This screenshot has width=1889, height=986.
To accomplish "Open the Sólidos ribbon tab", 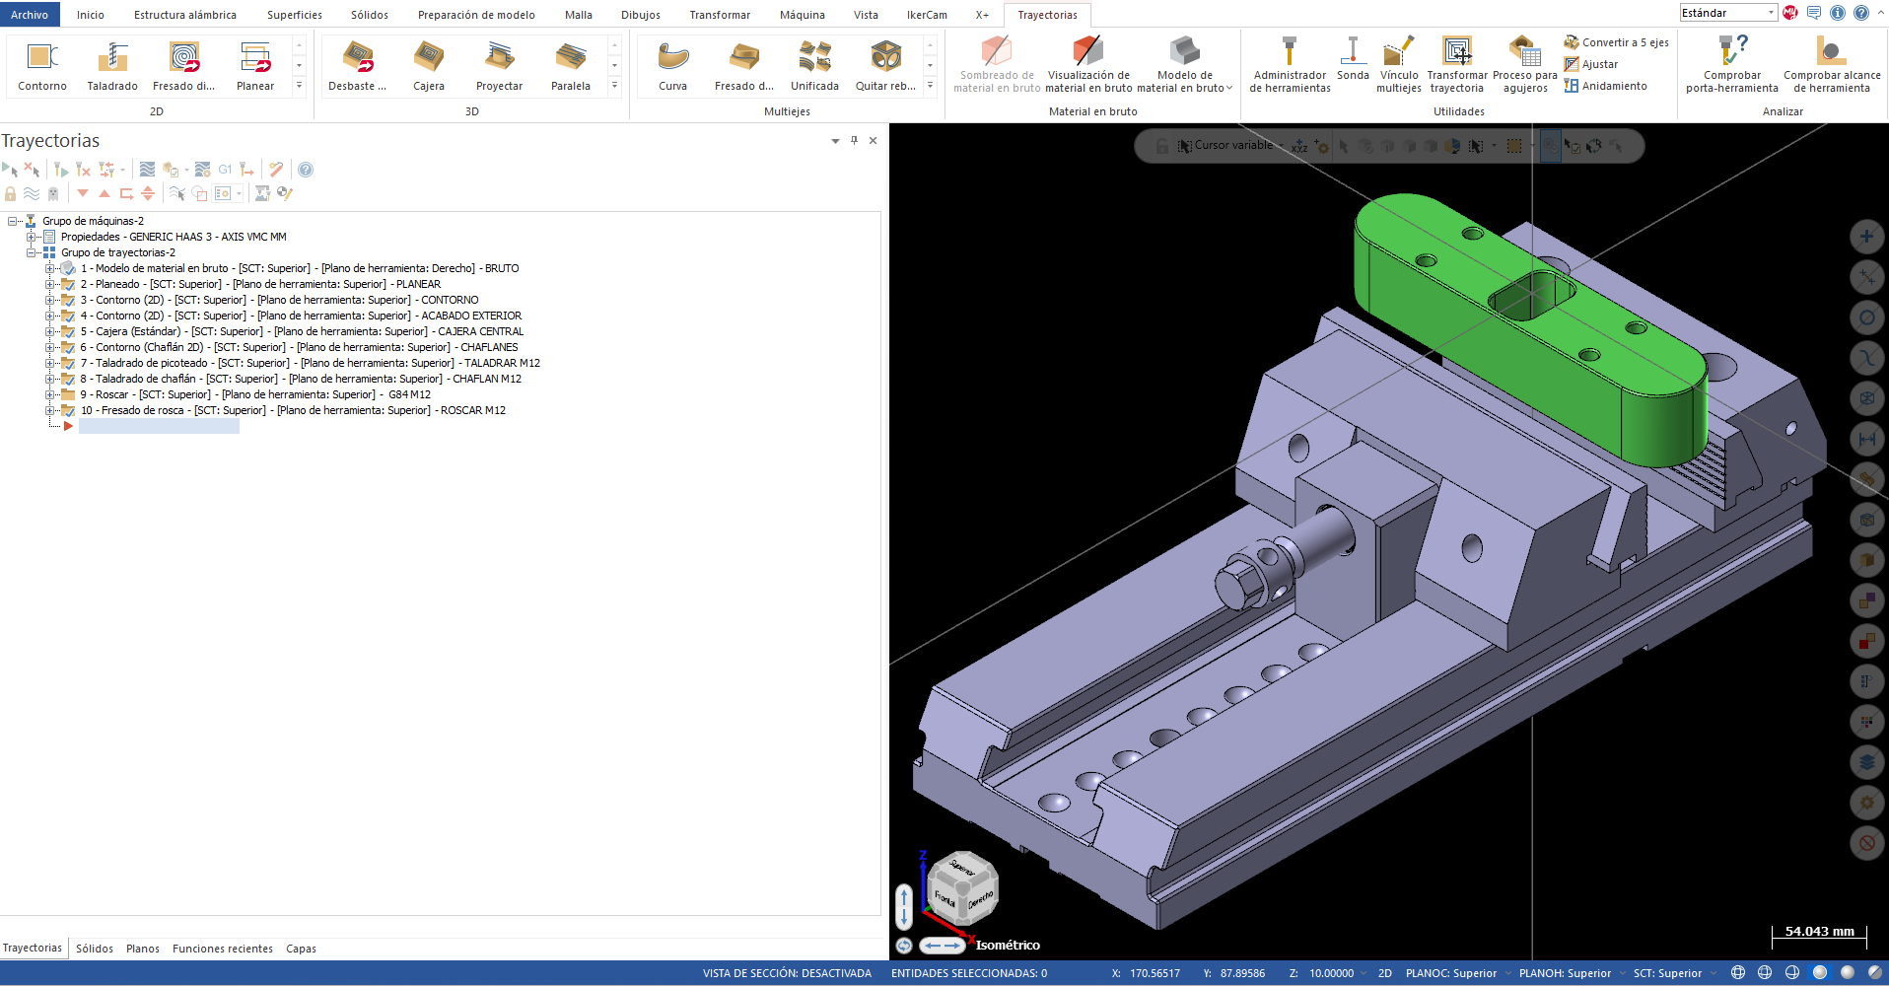I will tap(370, 15).
